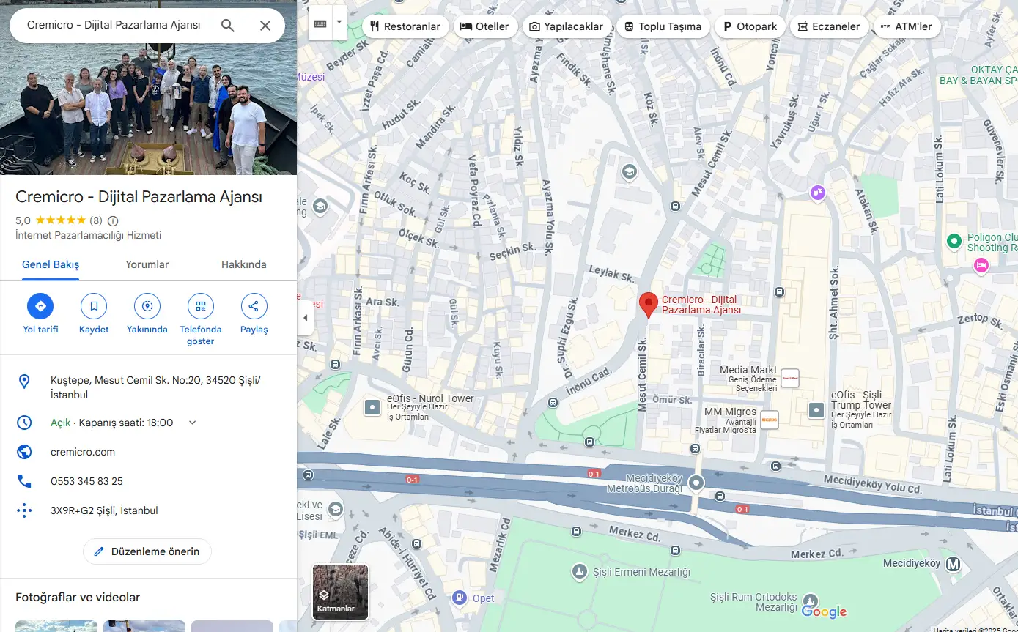
Task: Click the search box text field
Action: click(x=114, y=25)
